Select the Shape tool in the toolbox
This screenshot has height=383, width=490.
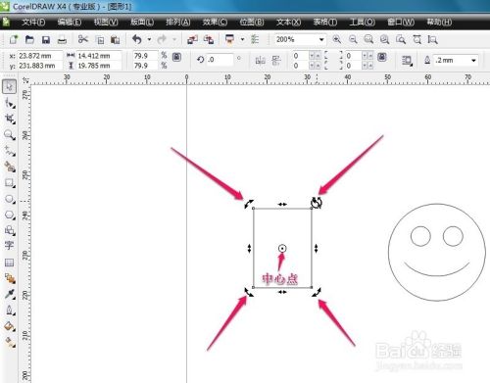pos(9,103)
